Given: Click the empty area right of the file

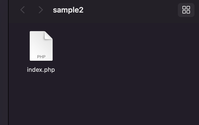Looking at the screenshot, I should (121, 51).
